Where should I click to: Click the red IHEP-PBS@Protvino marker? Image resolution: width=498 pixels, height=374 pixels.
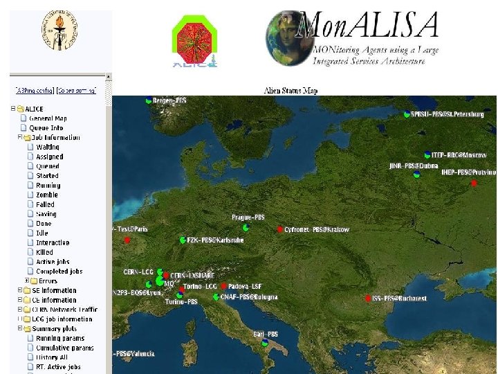pyautogui.click(x=474, y=183)
